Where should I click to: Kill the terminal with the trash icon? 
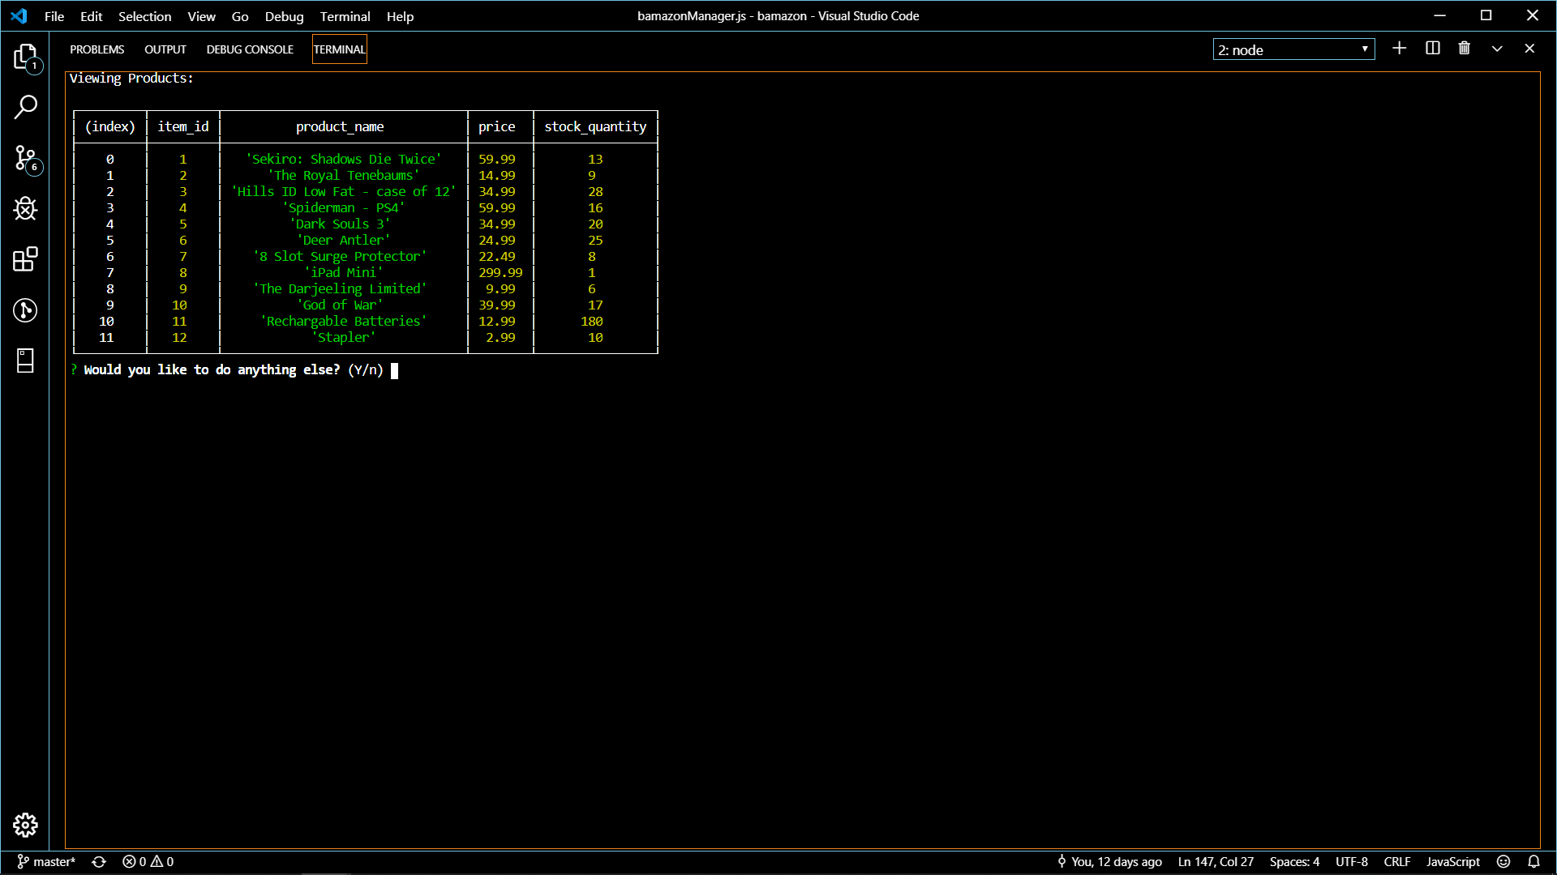point(1465,49)
